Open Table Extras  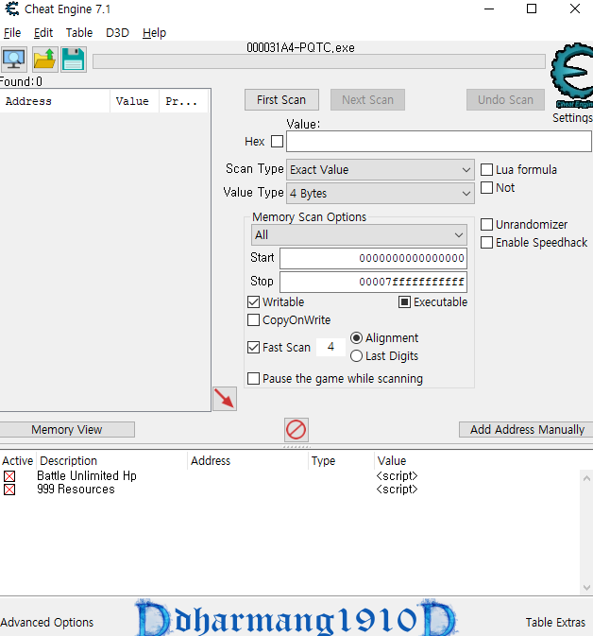[555, 622]
